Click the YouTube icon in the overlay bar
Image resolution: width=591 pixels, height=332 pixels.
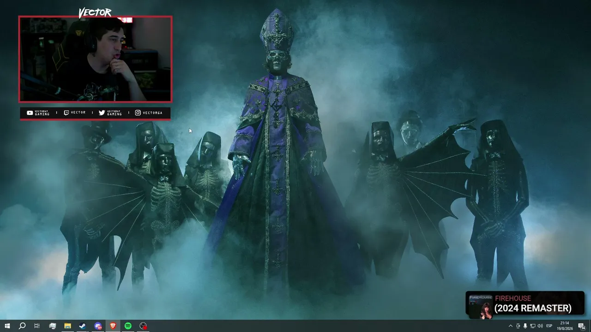[x=30, y=113]
